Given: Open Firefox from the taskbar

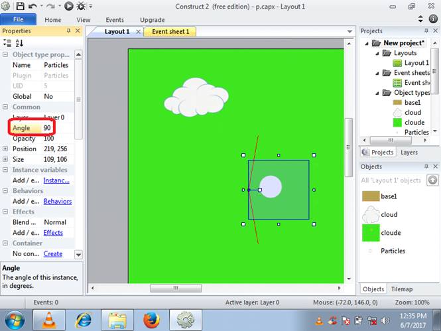Looking at the screenshot, I should coord(152,320).
